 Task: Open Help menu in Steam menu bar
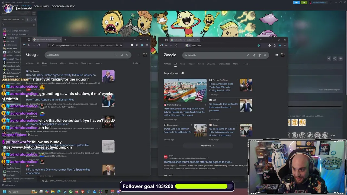tap(33, 2)
